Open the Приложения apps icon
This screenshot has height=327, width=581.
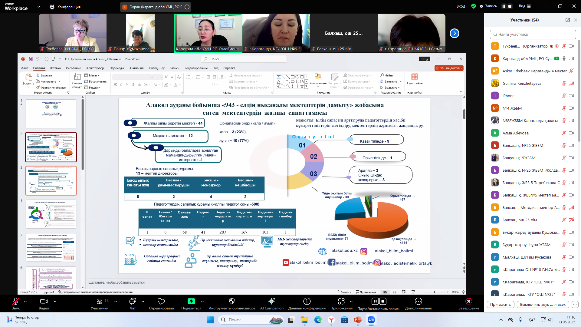point(341,301)
